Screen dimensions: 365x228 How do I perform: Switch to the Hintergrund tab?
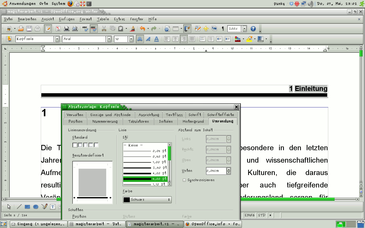[x=193, y=122]
